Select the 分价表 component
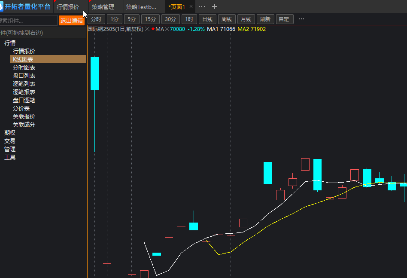Image resolution: width=407 pixels, height=278 pixels. pyautogui.click(x=21, y=108)
